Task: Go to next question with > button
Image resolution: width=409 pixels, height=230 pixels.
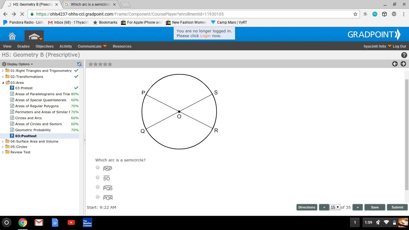Action: pos(358,207)
